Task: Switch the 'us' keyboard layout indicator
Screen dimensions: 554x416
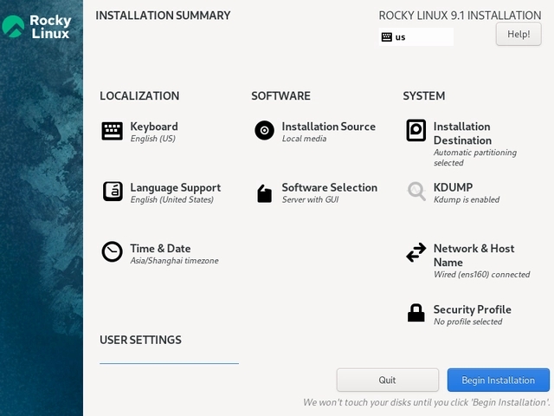Action: coord(416,37)
